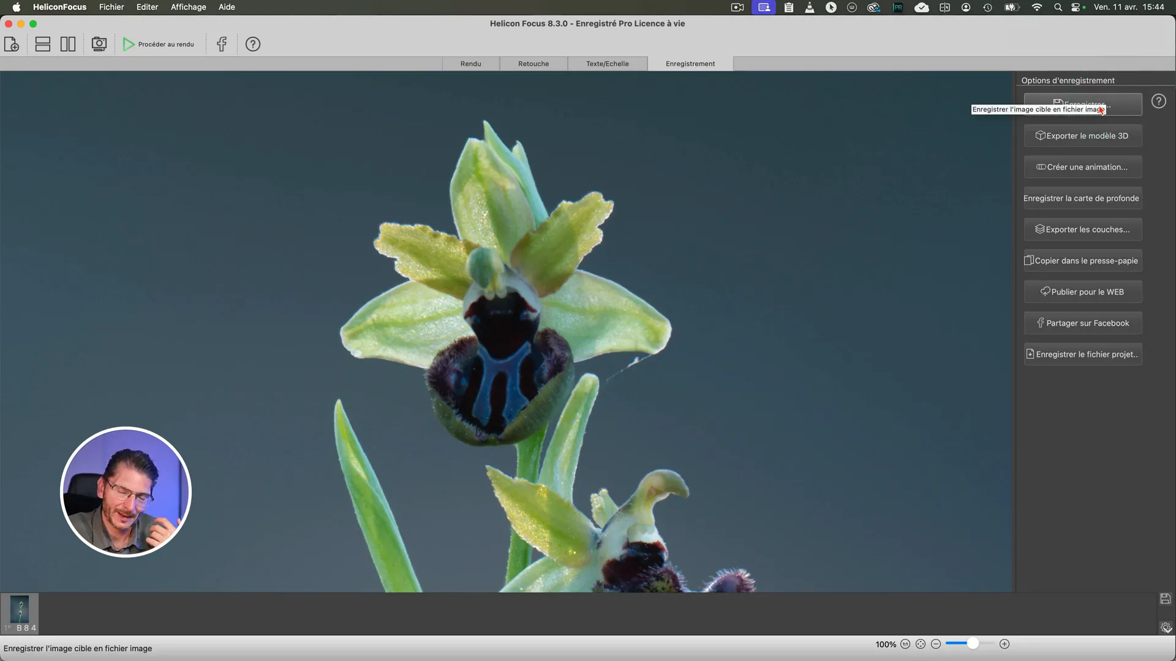Open Helicon Remote camera icon
This screenshot has width=1176, height=661.
point(99,44)
